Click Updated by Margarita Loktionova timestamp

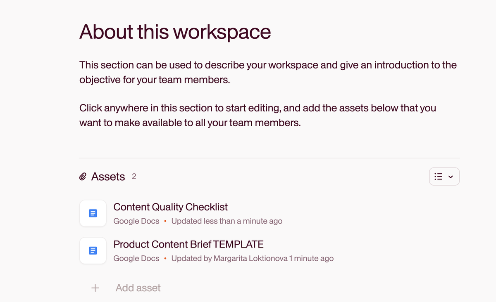[x=252, y=259]
